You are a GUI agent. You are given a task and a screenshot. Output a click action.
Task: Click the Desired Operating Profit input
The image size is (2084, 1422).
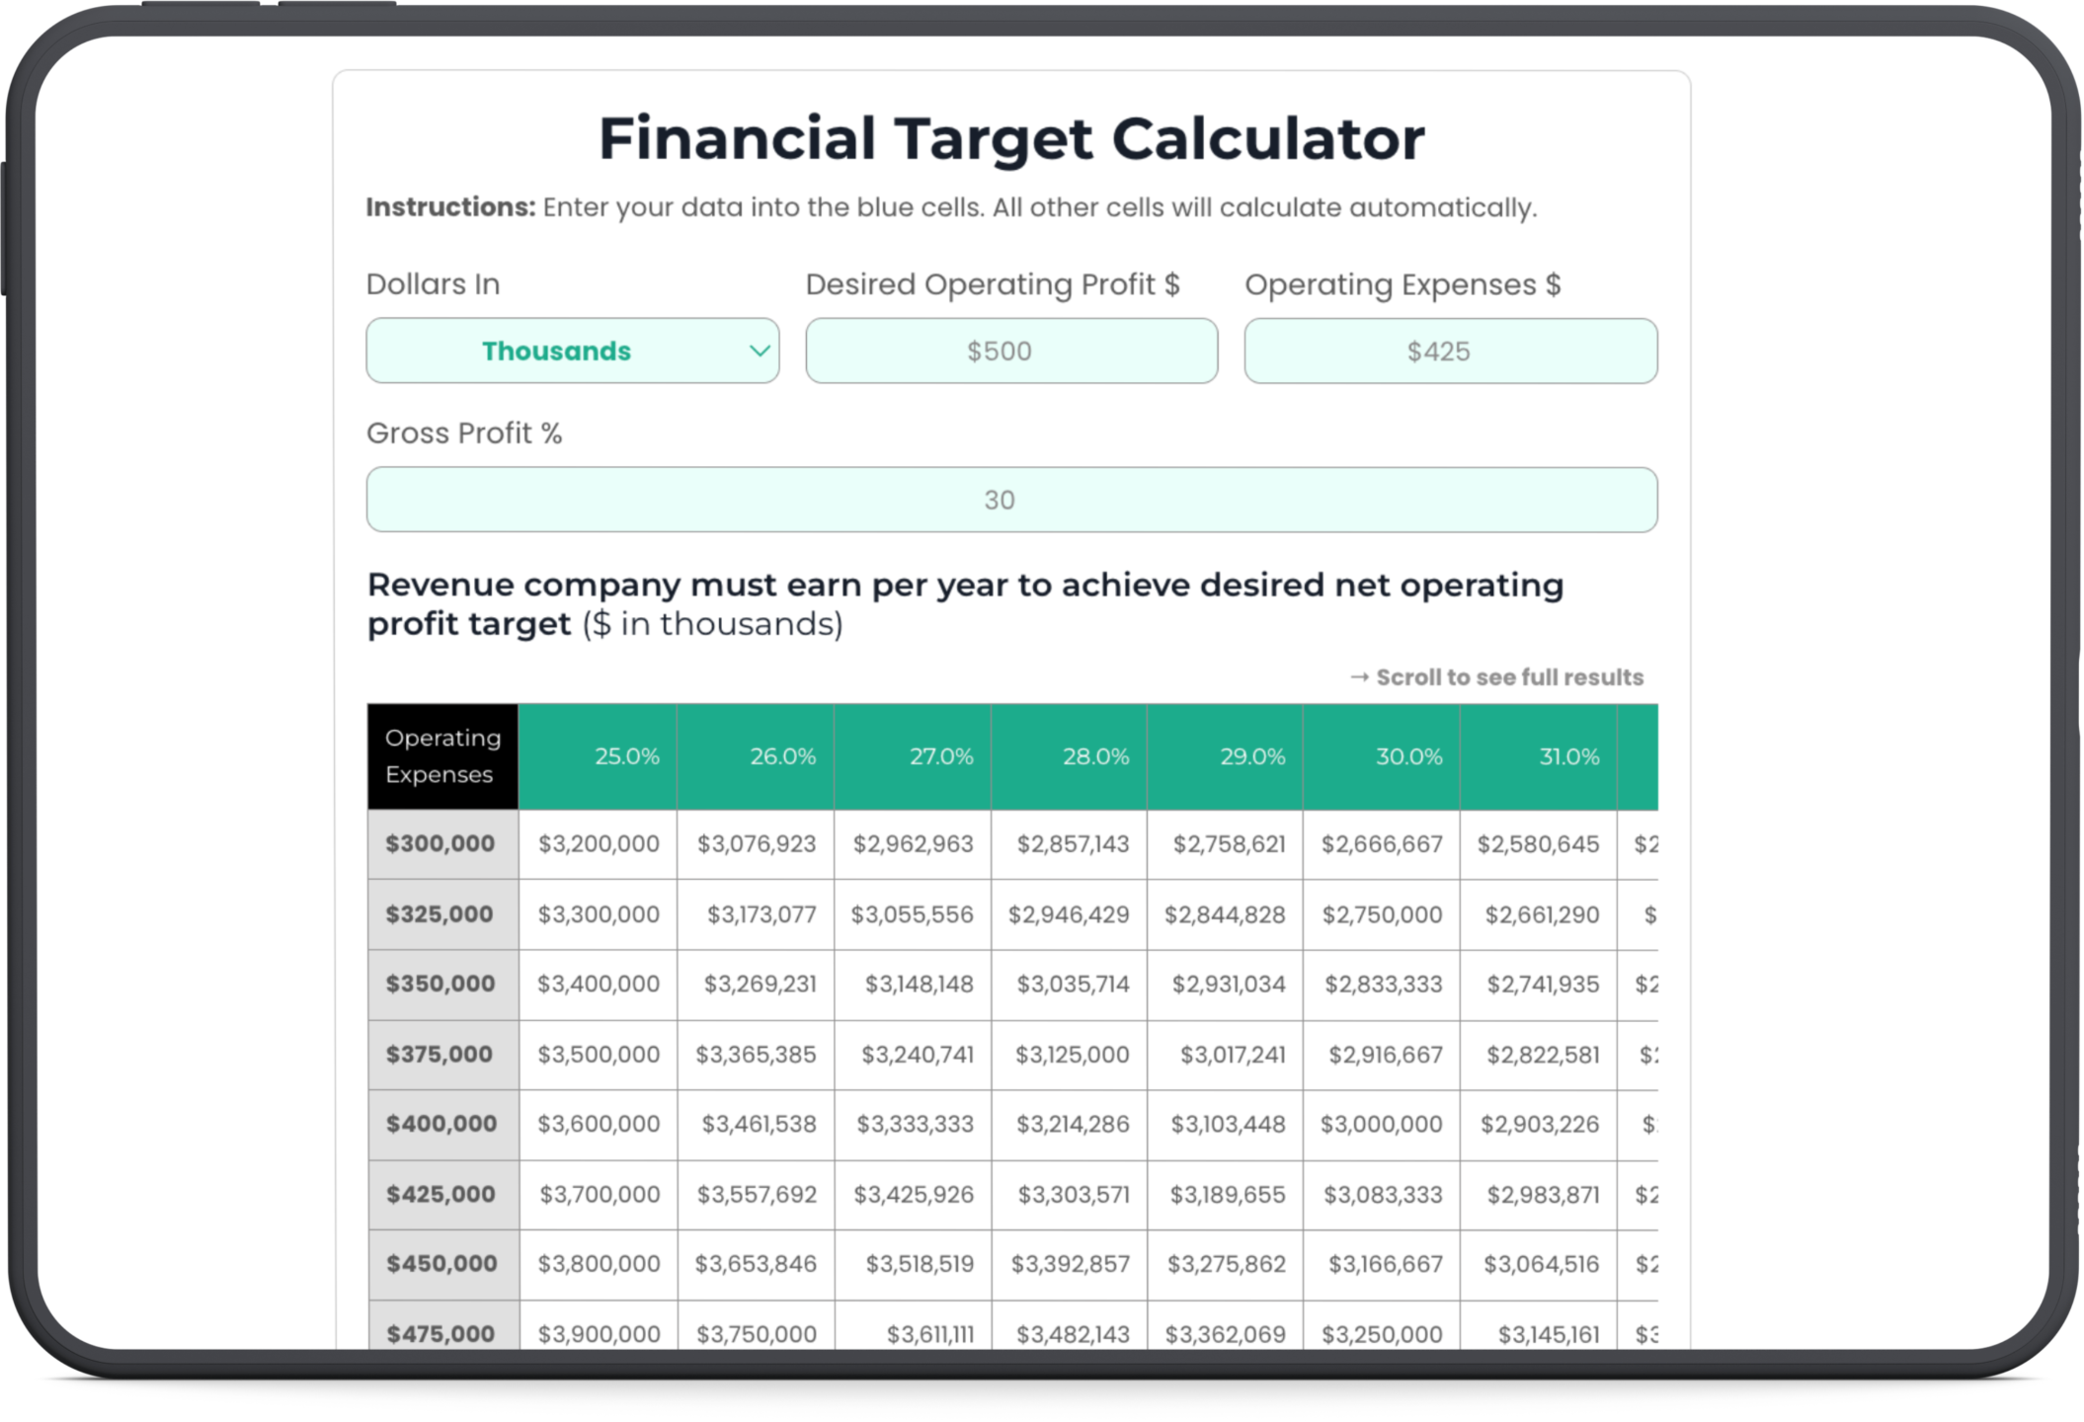[x=1010, y=351]
